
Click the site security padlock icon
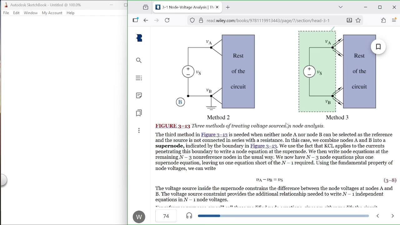click(201, 21)
